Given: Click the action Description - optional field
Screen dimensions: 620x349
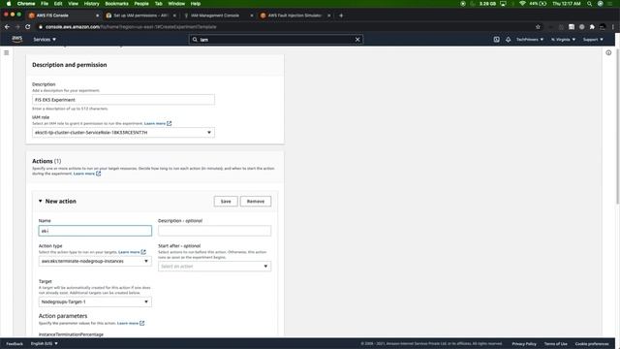Looking at the screenshot, I should (x=214, y=231).
